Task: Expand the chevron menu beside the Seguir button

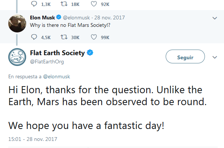Action: point(215,57)
